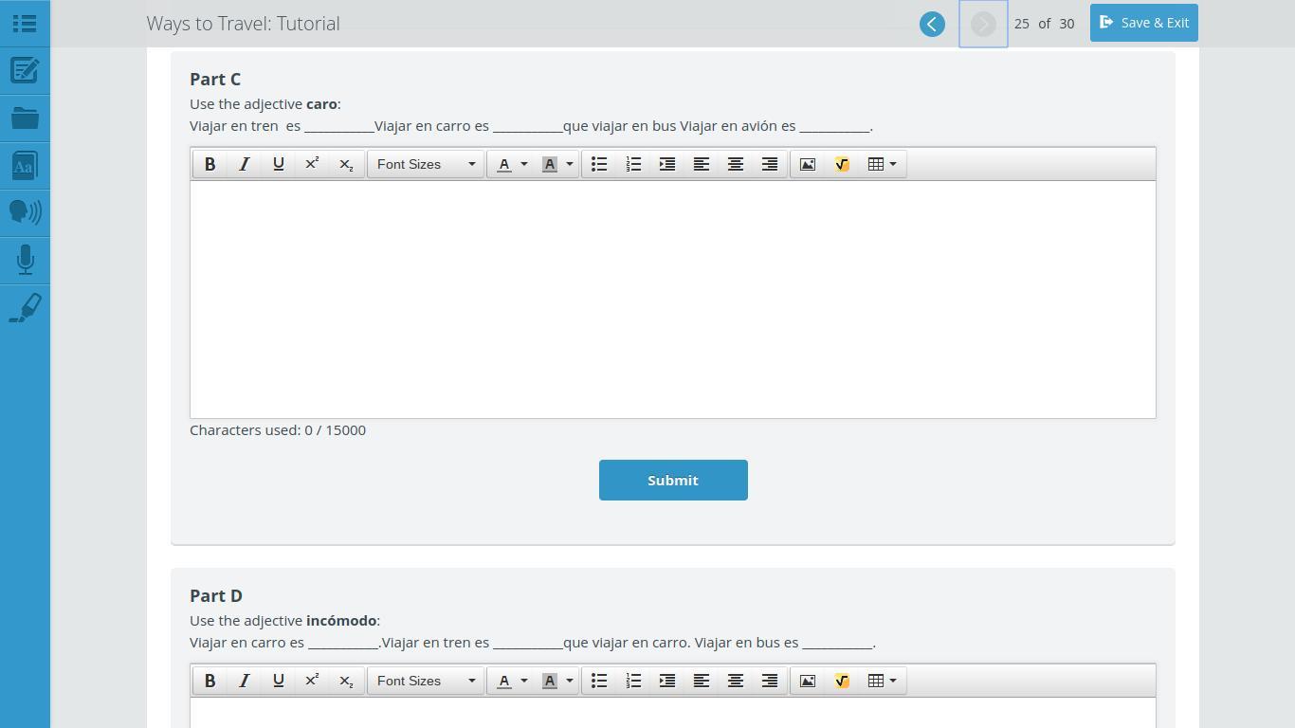Click the Characters used counter text
The width and height of the screenshot is (1295, 728).
pyautogui.click(x=278, y=430)
